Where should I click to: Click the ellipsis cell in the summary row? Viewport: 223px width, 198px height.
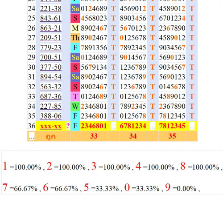click(x=32, y=136)
